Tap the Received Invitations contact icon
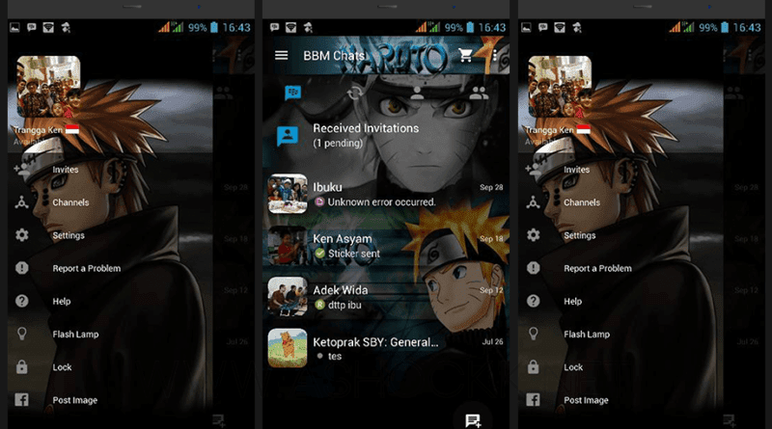The width and height of the screenshot is (772, 429). (288, 136)
